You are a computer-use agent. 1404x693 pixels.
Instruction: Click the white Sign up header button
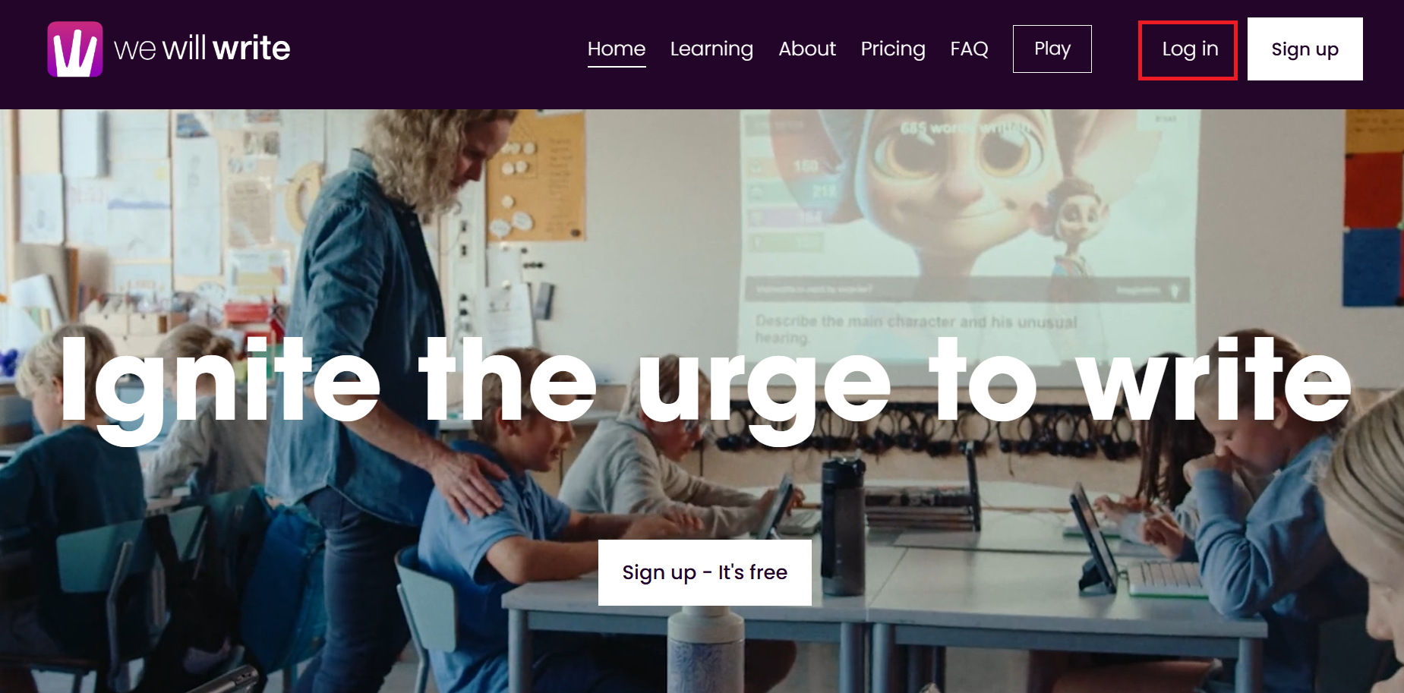[1305, 49]
